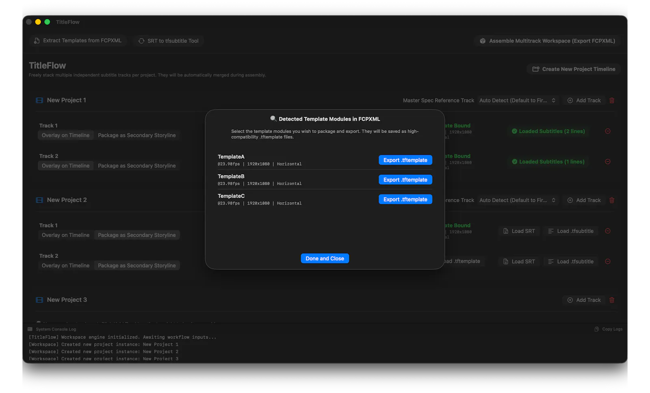Click Loaded Subtitles (1 lines) status
The height and width of the screenshot is (393, 650).
pos(548,162)
